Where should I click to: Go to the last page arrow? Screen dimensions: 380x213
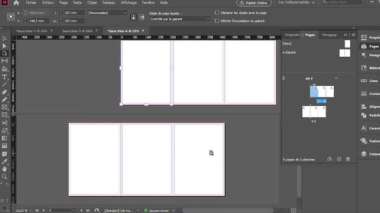point(88,211)
